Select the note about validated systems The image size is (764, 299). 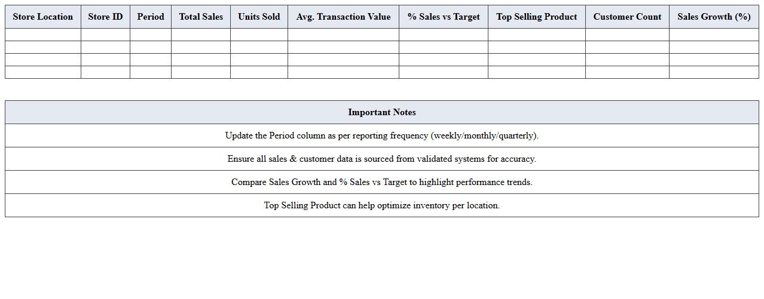[x=382, y=159]
